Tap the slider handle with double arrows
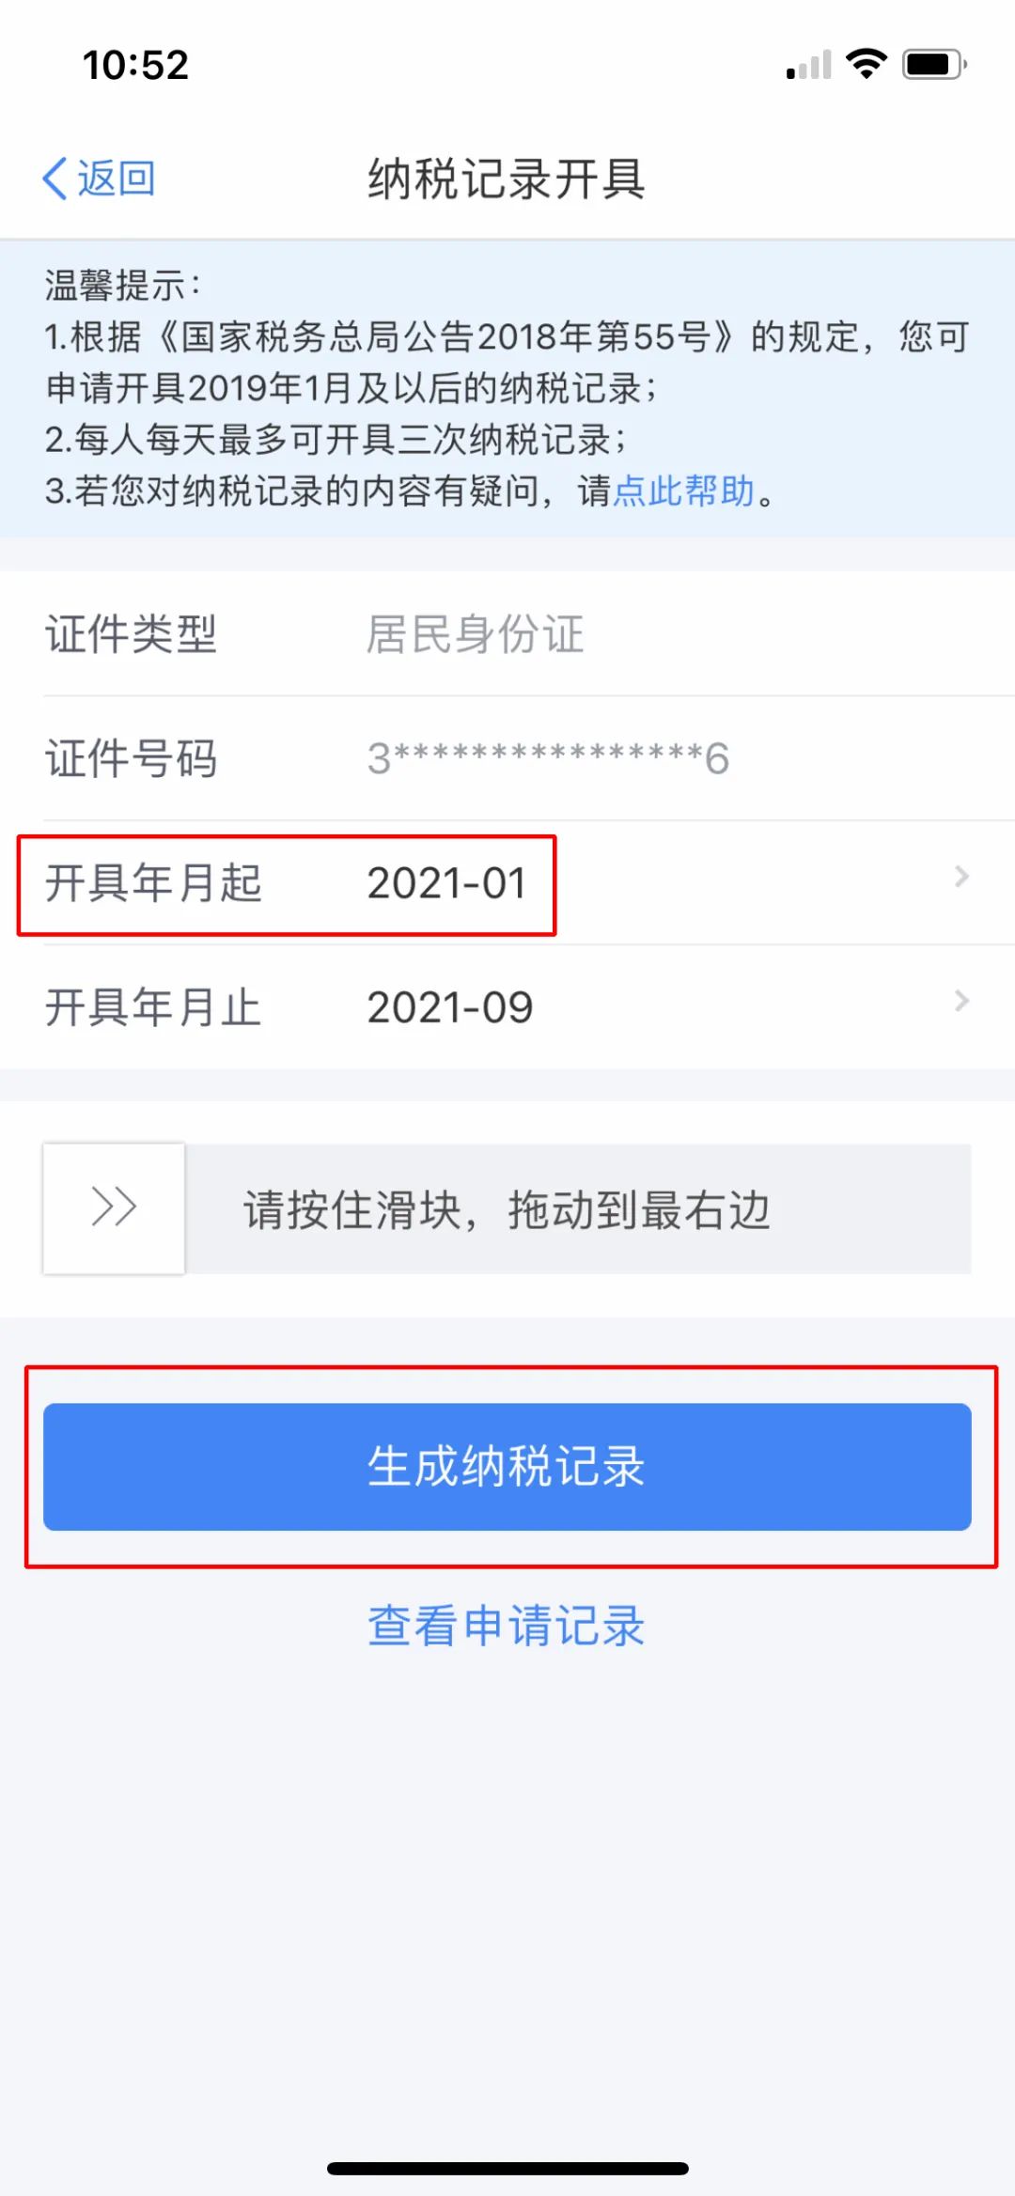 pos(114,1208)
